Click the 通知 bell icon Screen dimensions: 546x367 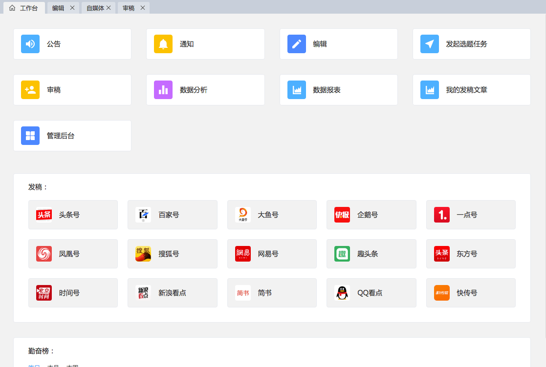(163, 44)
